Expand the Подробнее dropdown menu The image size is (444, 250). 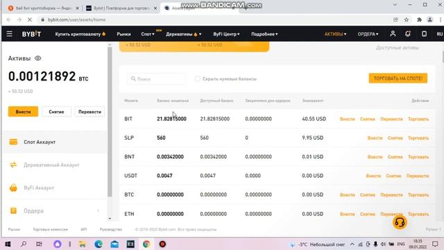point(264,34)
